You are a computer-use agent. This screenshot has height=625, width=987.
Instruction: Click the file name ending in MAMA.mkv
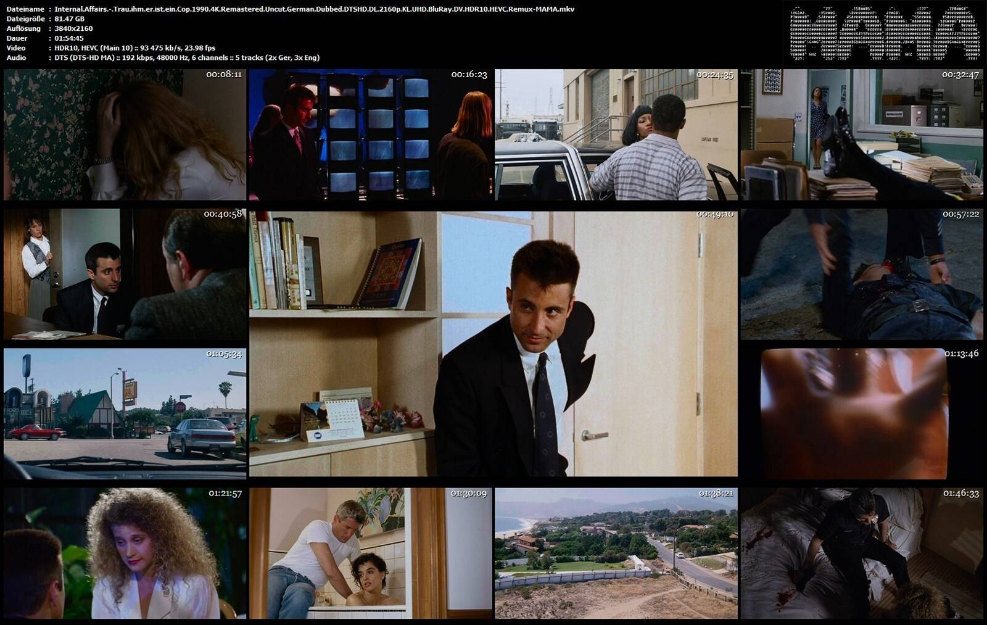[x=315, y=9]
